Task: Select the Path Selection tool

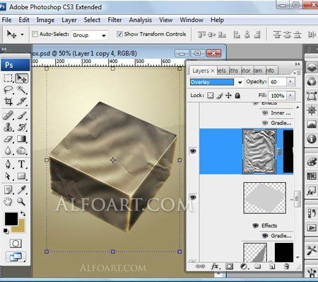Action: point(8,176)
